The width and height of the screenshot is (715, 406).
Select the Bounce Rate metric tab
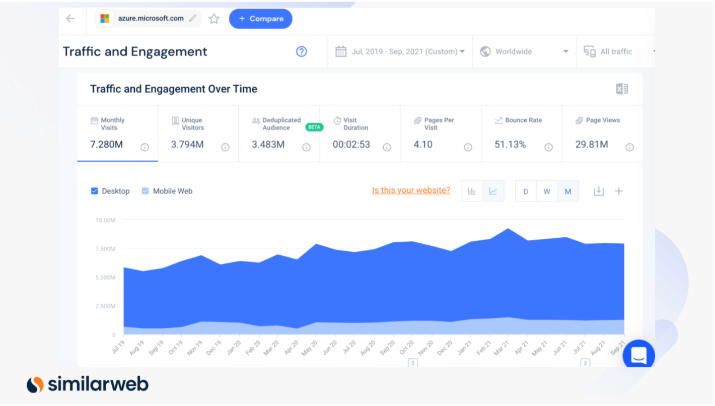click(x=521, y=133)
